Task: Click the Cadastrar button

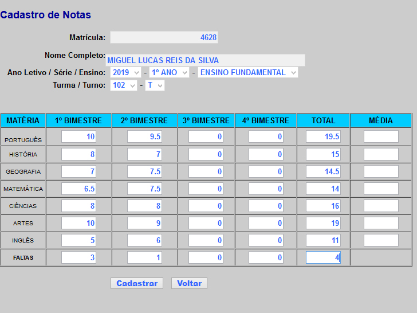Action: 137,283
